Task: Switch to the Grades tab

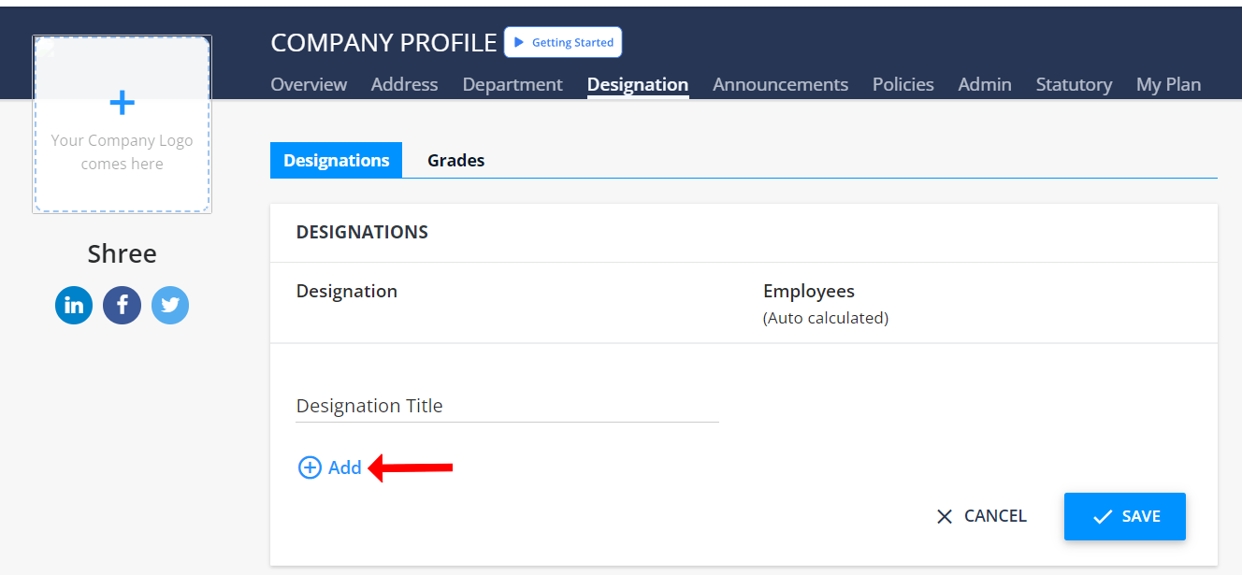Action: pyautogui.click(x=455, y=160)
